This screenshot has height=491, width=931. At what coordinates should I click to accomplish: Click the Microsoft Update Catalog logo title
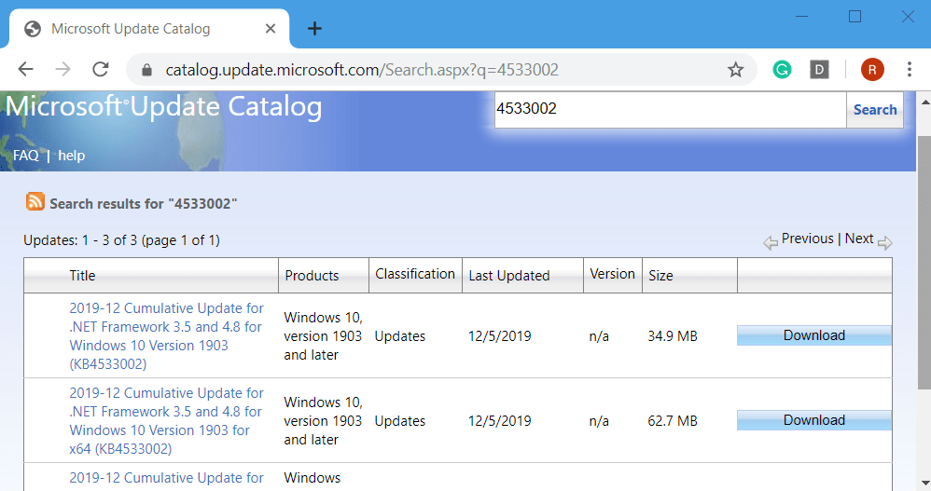click(x=164, y=107)
